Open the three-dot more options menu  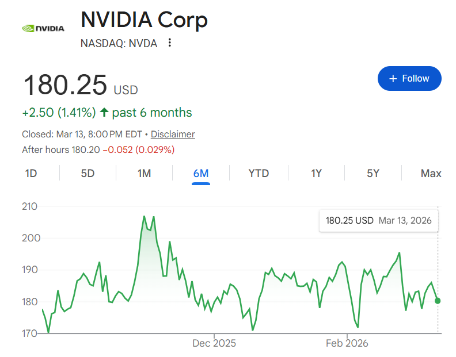169,43
